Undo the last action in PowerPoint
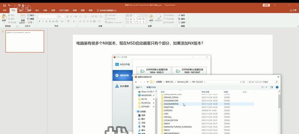 [9, 5]
